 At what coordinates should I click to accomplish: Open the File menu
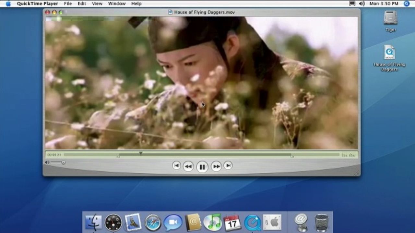click(x=68, y=4)
